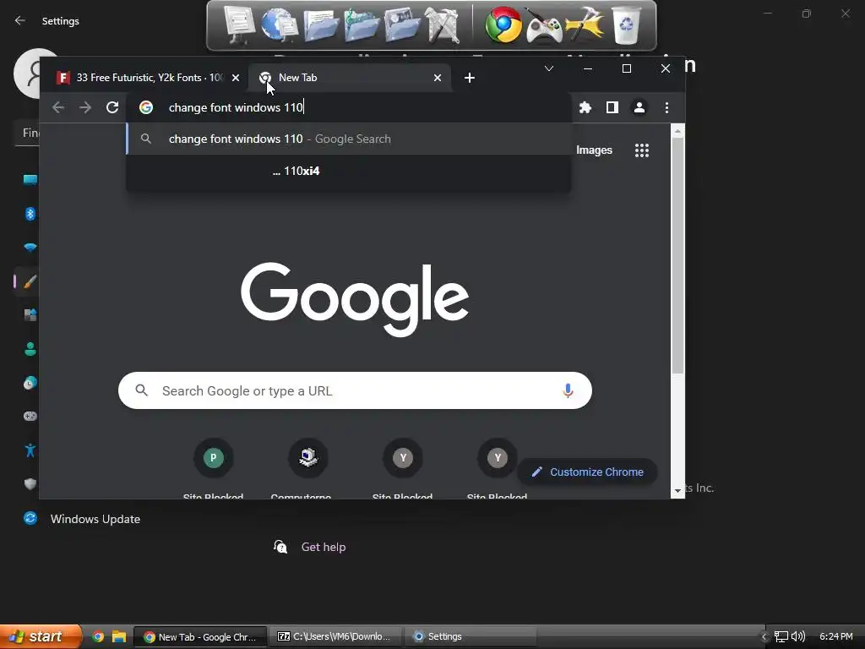Image resolution: width=865 pixels, height=649 pixels.
Task: Open Chrome Extensions puzzle icon
Action: (x=585, y=107)
